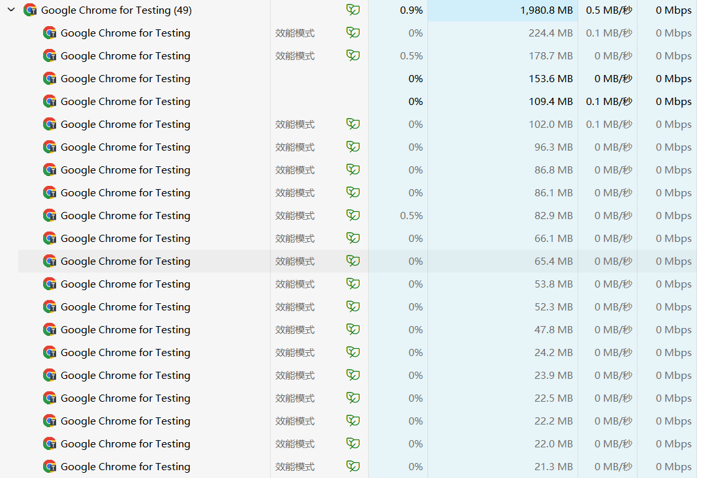Click the '0 Mbps' network value in the 53.8 MB row
Viewport: 712px width, 478px height.
673,284
